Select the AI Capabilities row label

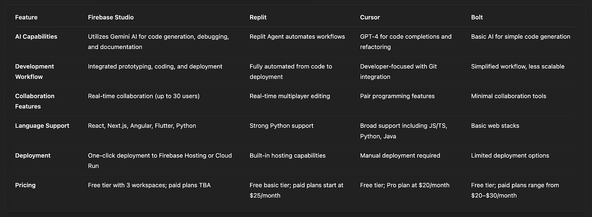point(36,36)
